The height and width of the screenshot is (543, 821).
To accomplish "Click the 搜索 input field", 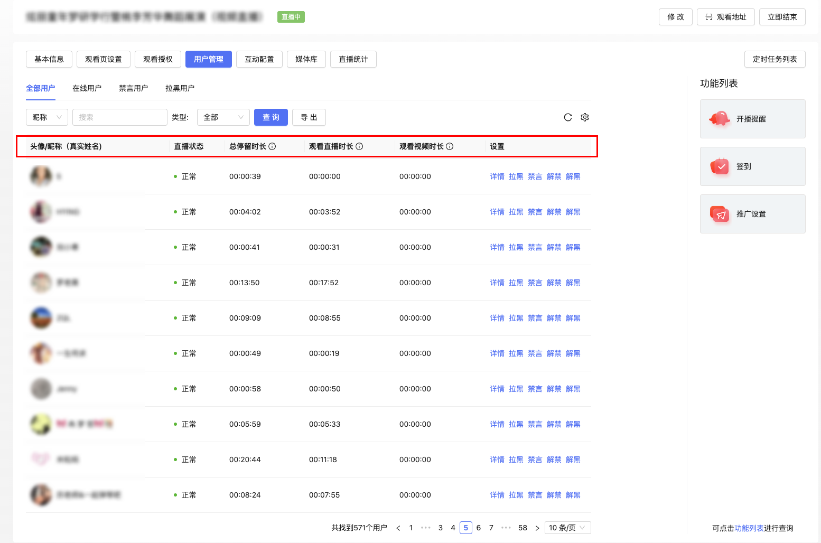I will click(x=119, y=117).
